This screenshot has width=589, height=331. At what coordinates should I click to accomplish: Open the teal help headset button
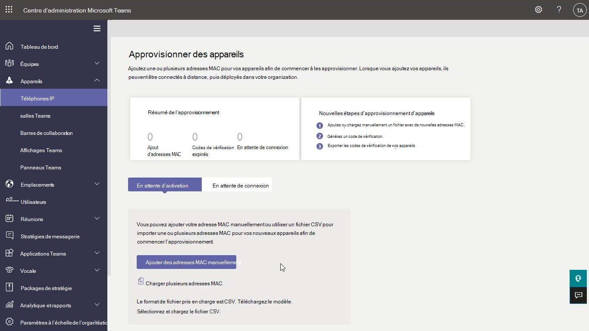point(578,278)
